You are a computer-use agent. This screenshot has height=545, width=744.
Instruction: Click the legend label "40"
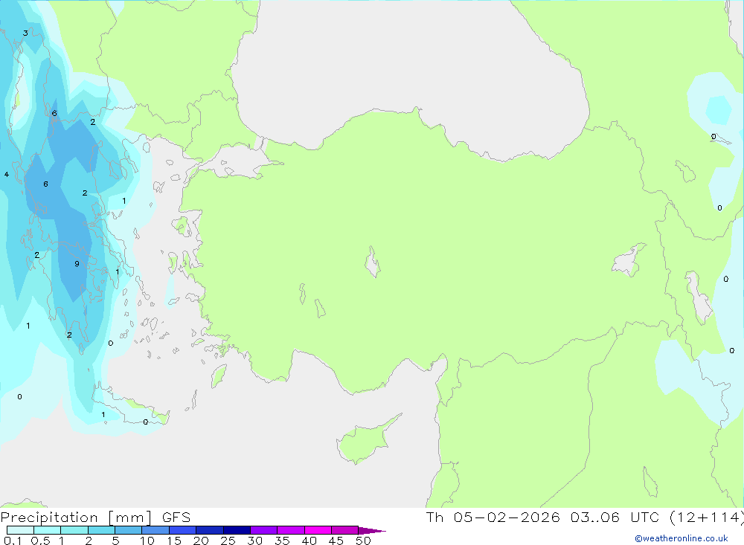(310, 541)
